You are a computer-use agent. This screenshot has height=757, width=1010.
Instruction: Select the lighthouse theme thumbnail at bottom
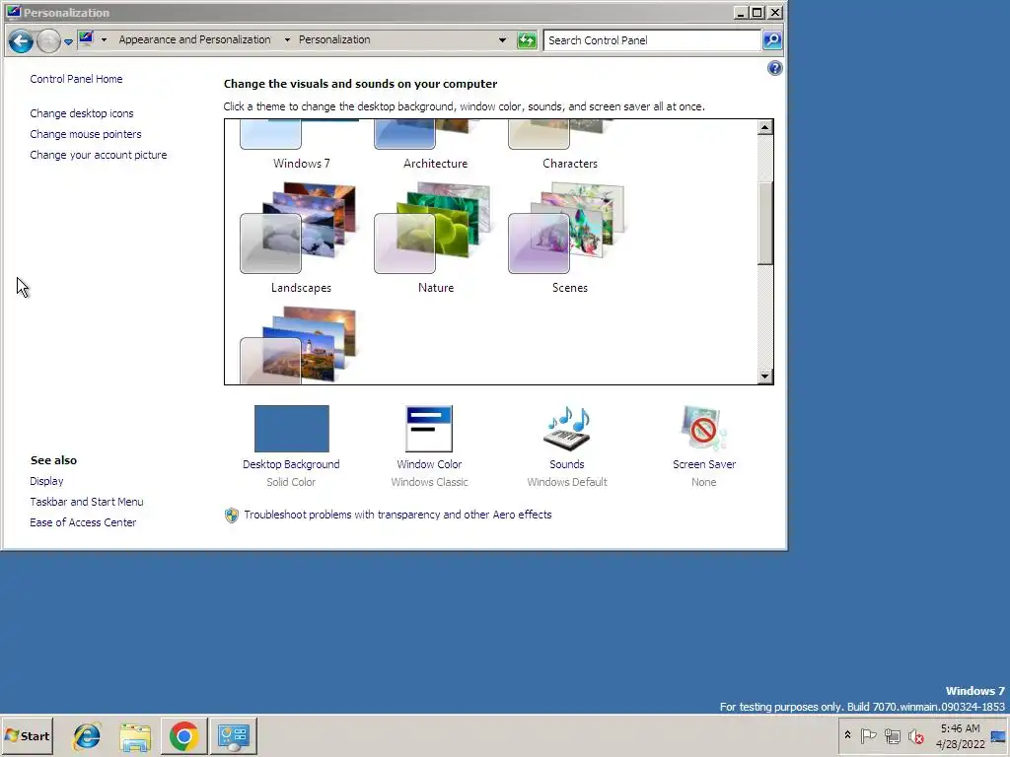point(300,346)
